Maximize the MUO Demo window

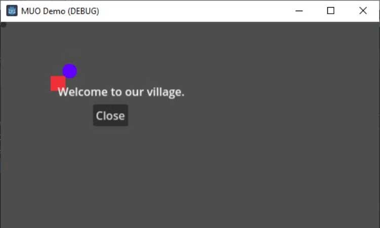pos(331,11)
